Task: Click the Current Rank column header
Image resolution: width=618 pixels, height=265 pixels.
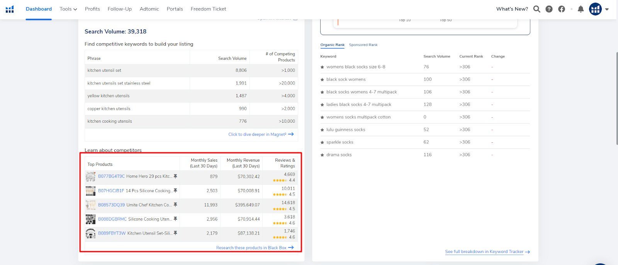Action: pos(471,56)
